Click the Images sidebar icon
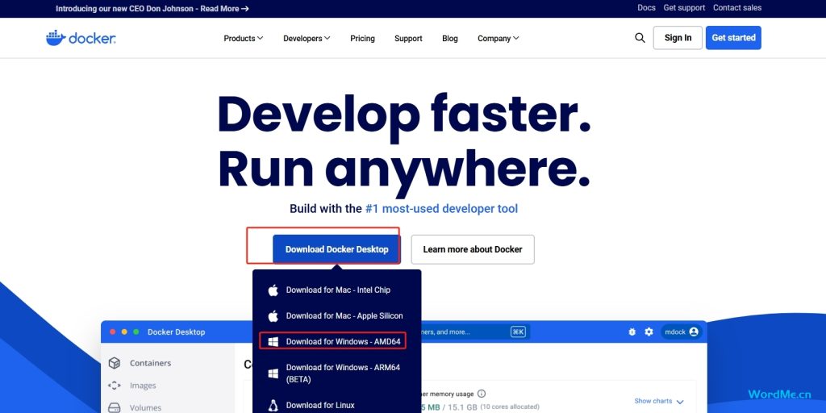The width and height of the screenshot is (826, 413). 115,386
